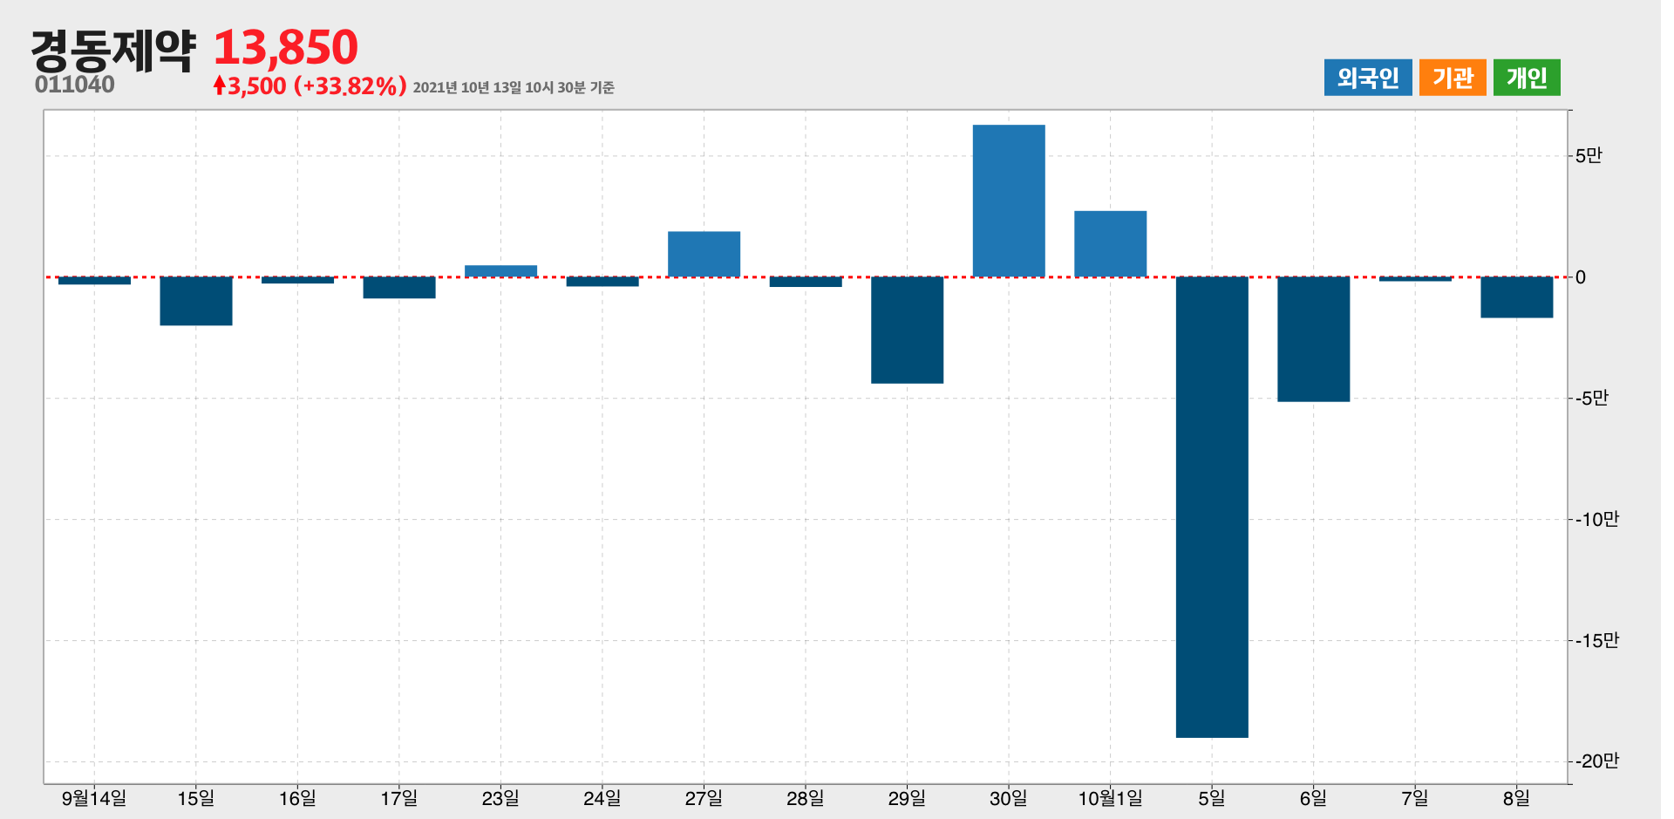The height and width of the screenshot is (819, 1674).
Task: Click the red up-arrow price indicator
Action: click(220, 85)
